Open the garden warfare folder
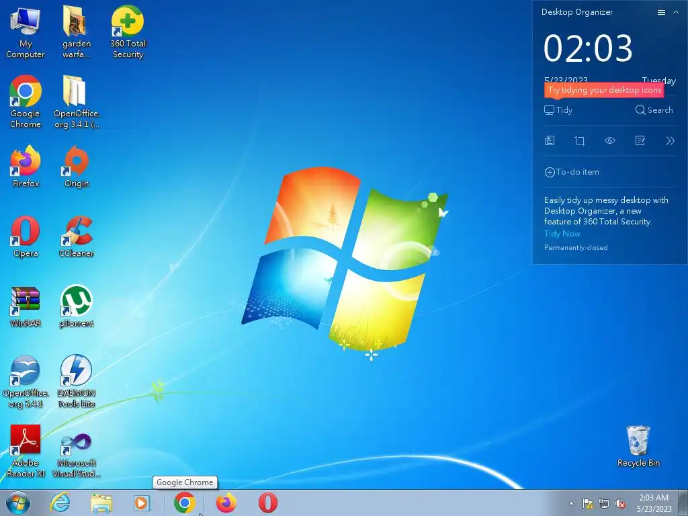This screenshot has height=516, width=688. click(x=77, y=33)
